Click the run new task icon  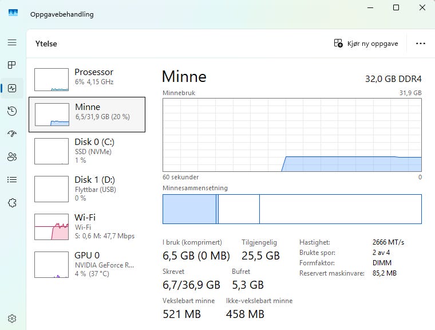[338, 44]
